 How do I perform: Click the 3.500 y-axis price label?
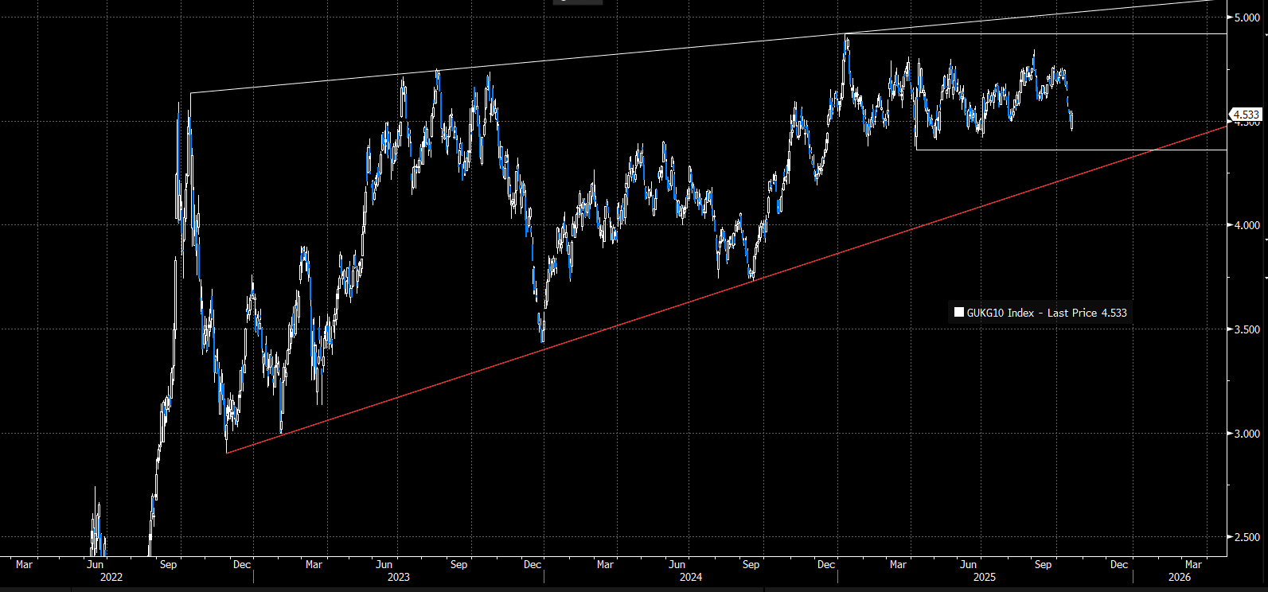point(1247,329)
